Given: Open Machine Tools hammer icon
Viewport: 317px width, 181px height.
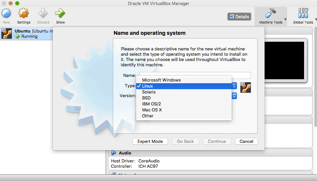Looking at the screenshot, I should (x=271, y=13).
